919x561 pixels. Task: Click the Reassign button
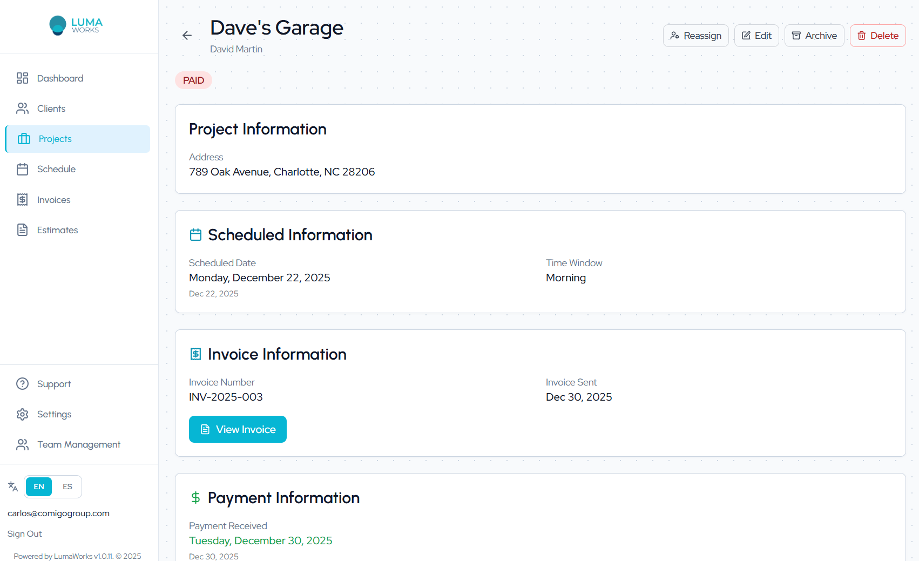click(695, 35)
